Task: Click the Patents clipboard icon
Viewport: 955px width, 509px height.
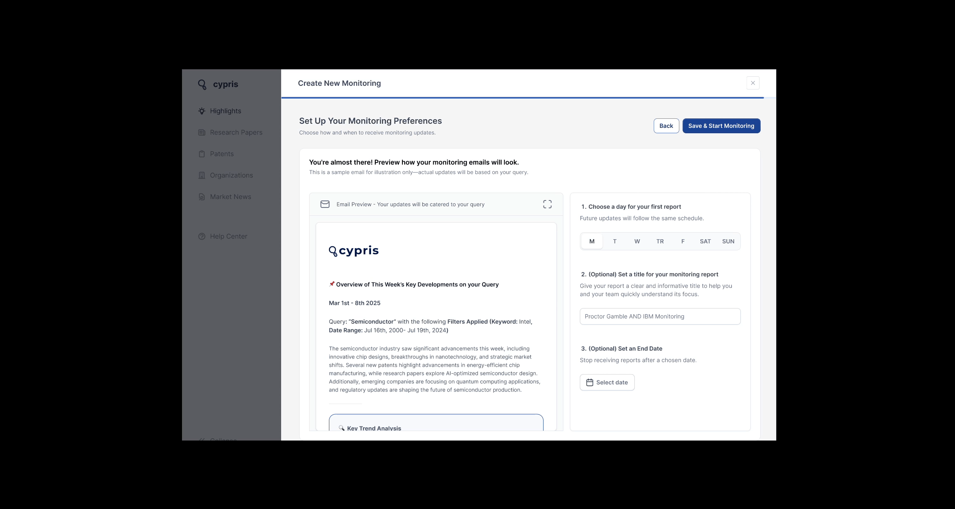Action: [202, 154]
